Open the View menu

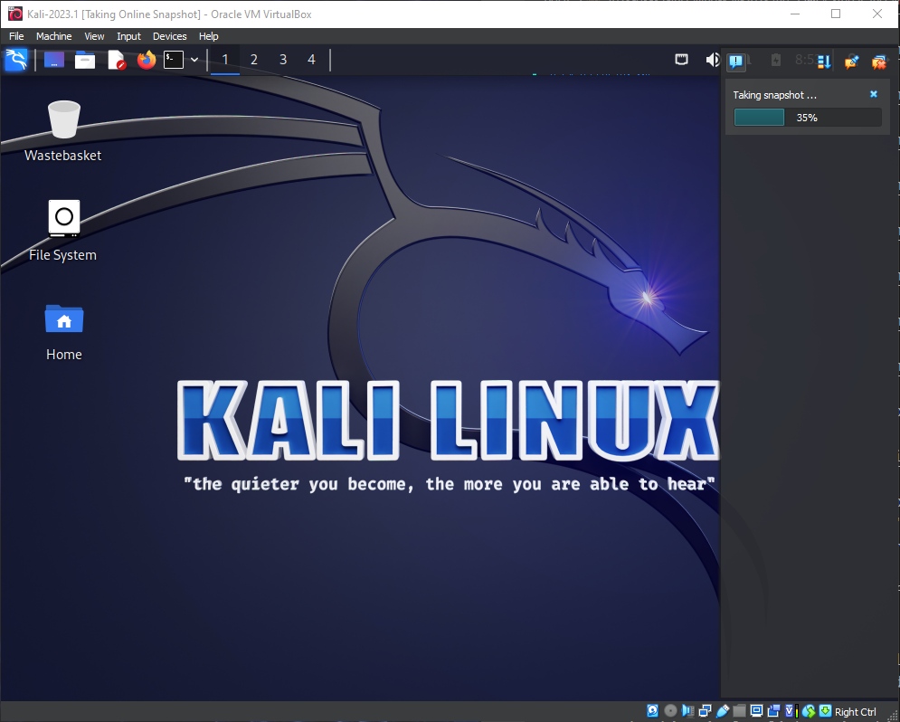[94, 36]
